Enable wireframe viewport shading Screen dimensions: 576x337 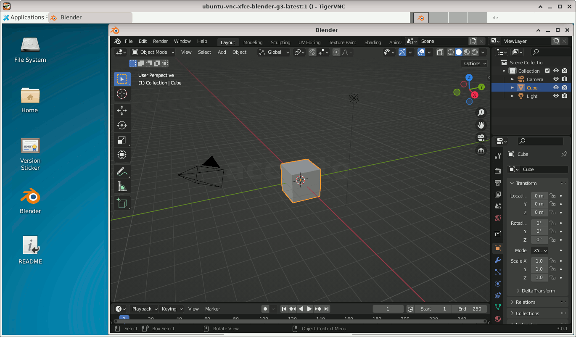451,52
